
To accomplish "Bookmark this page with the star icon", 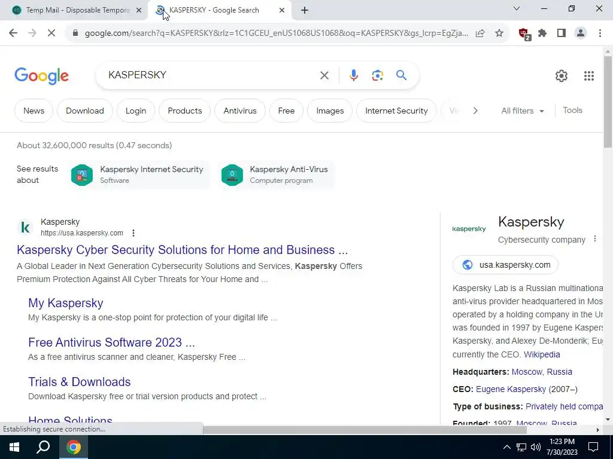I will click(499, 33).
